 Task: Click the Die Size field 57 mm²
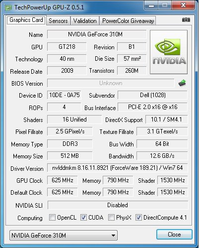pos(132,59)
